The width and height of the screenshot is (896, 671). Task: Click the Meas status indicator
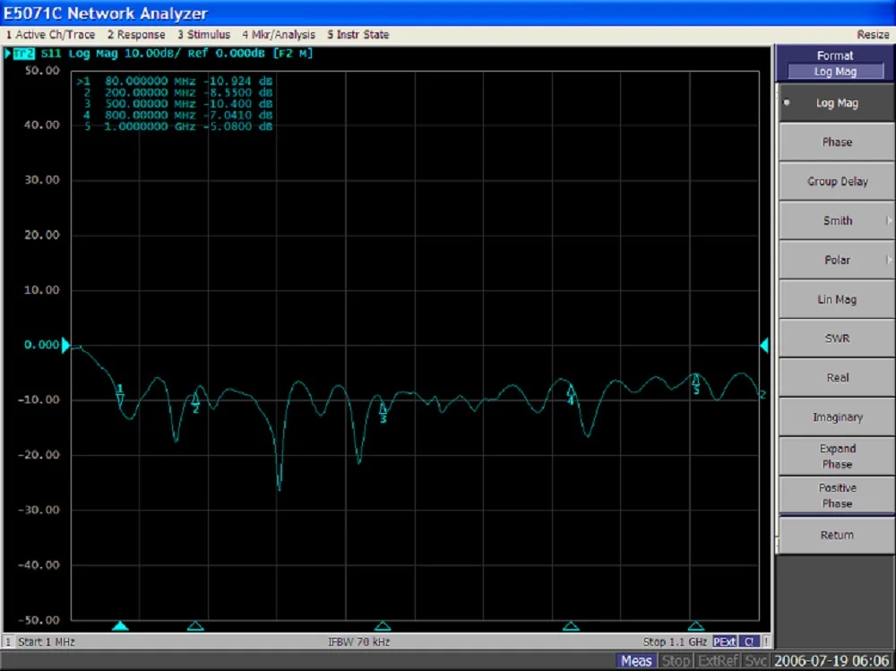[x=636, y=661]
